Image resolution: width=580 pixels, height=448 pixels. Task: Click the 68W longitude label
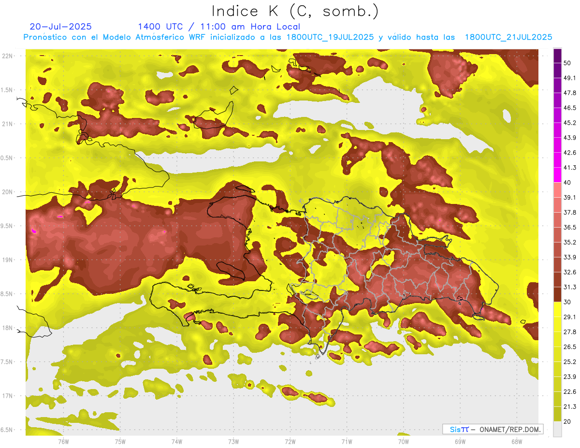click(517, 442)
